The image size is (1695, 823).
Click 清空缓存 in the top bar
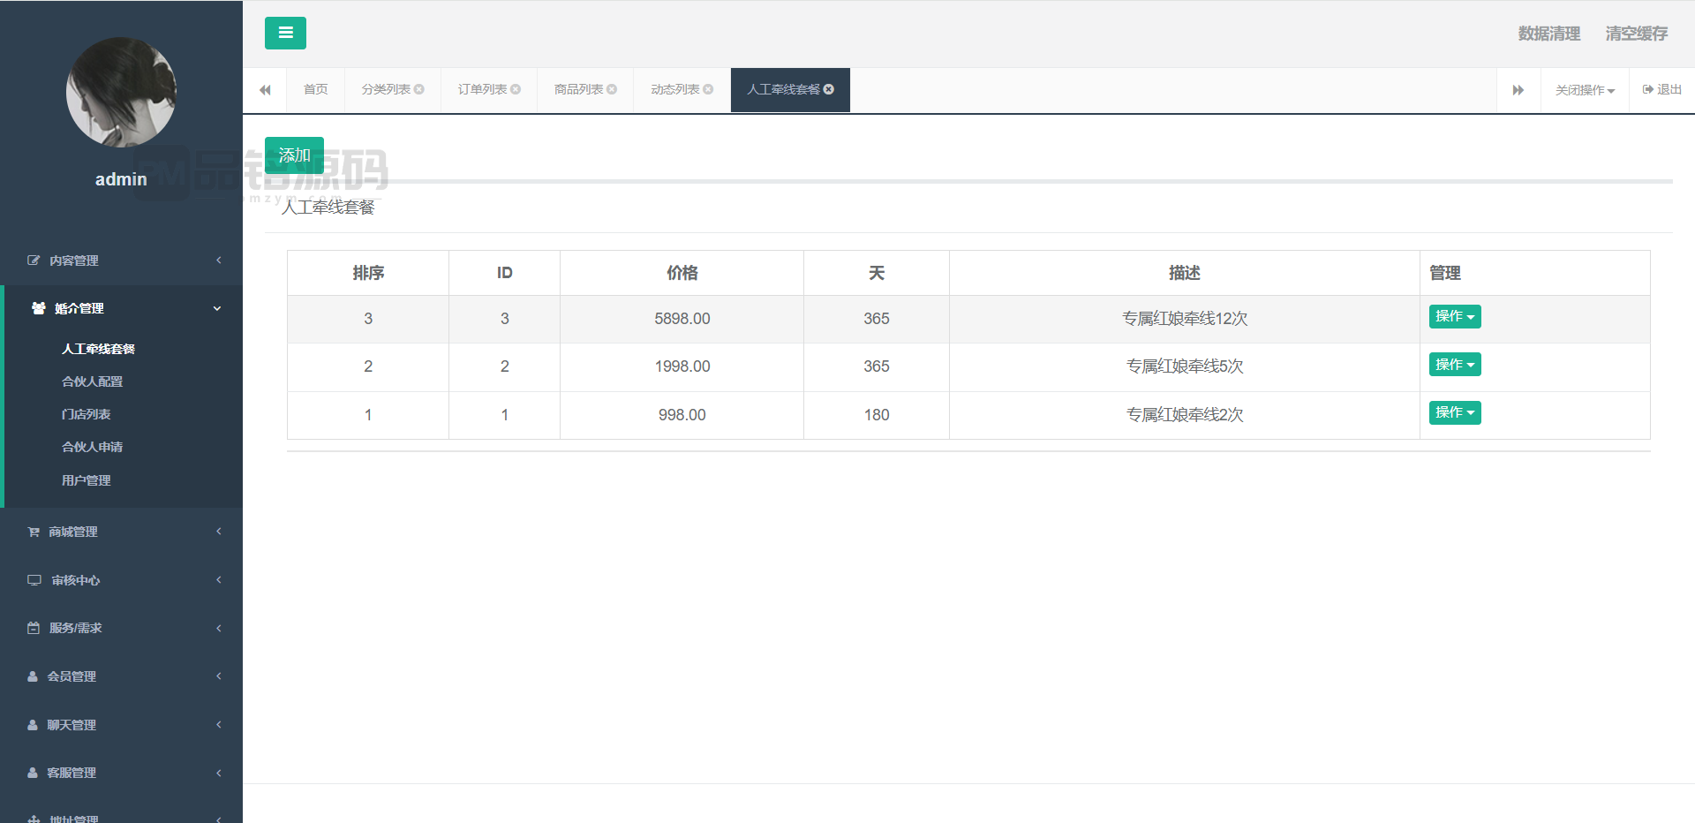(1636, 34)
